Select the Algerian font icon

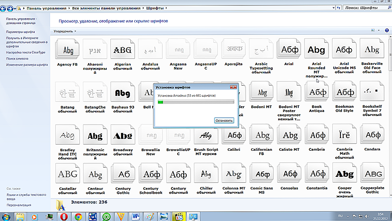click(x=123, y=49)
